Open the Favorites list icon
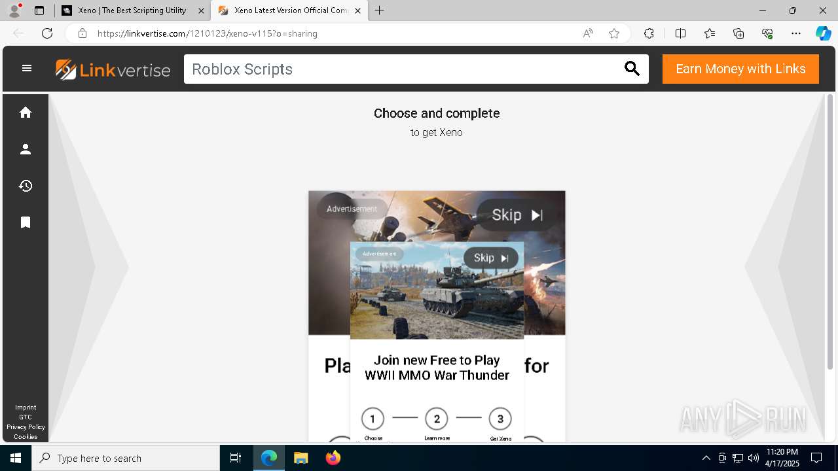Image resolution: width=838 pixels, height=471 pixels. point(710,33)
